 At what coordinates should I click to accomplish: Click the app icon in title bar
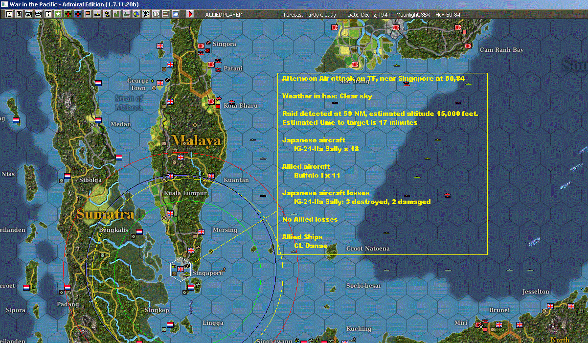coord(4,4)
